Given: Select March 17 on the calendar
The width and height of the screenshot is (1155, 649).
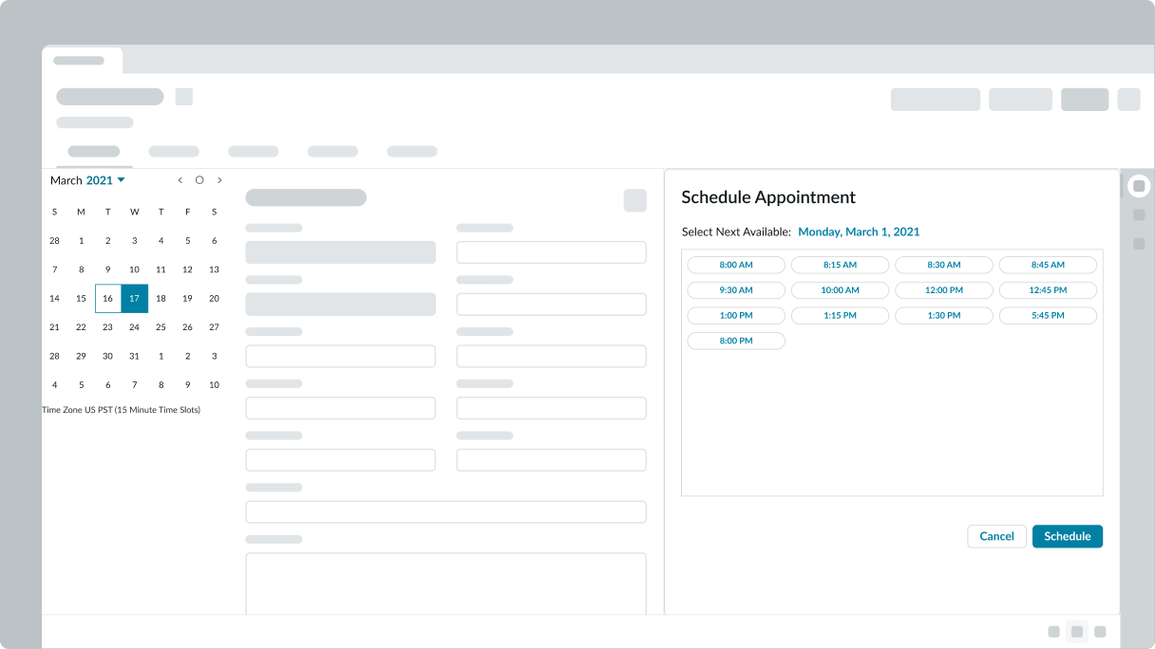Looking at the screenshot, I should [135, 298].
